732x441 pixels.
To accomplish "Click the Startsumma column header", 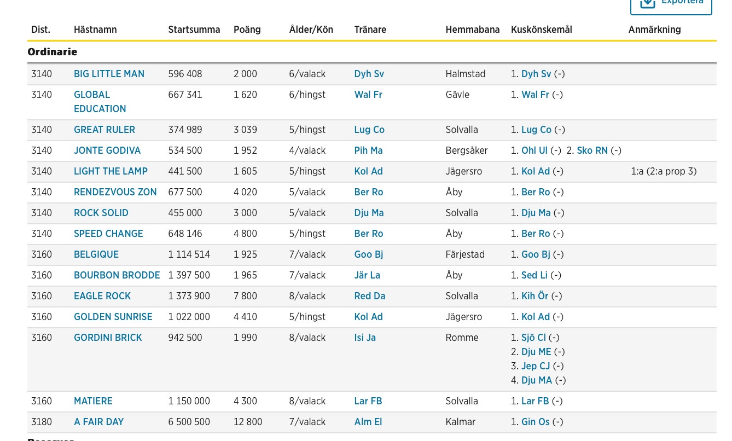I will click(194, 30).
